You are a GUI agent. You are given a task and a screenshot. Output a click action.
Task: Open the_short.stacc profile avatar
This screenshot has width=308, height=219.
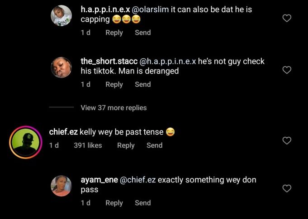(61, 67)
